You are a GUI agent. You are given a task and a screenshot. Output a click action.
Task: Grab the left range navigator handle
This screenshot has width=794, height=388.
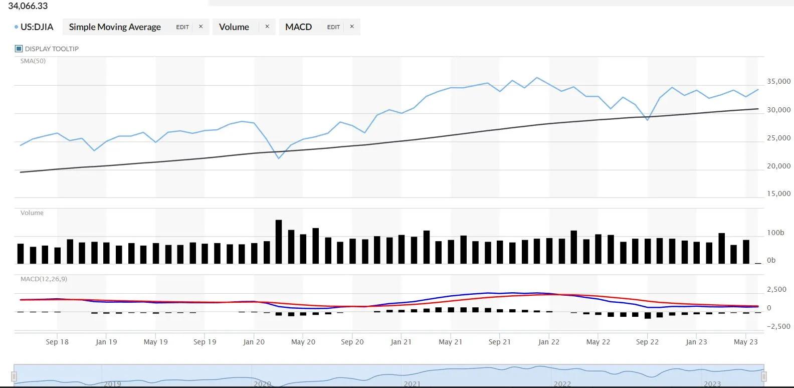point(14,376)
